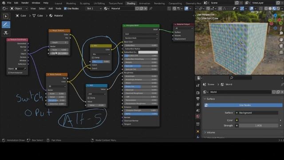Open Mix node blend mode dropdown

101,54
